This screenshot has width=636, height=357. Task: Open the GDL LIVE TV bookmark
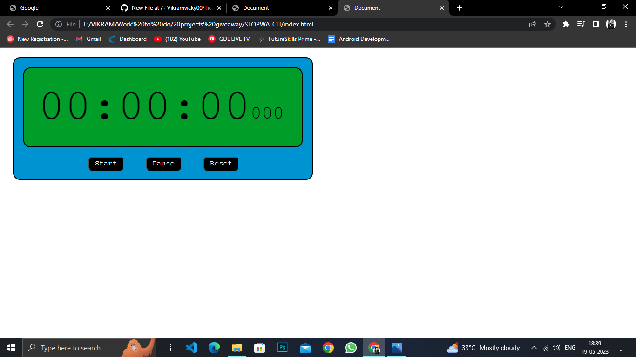click(229, 39)
